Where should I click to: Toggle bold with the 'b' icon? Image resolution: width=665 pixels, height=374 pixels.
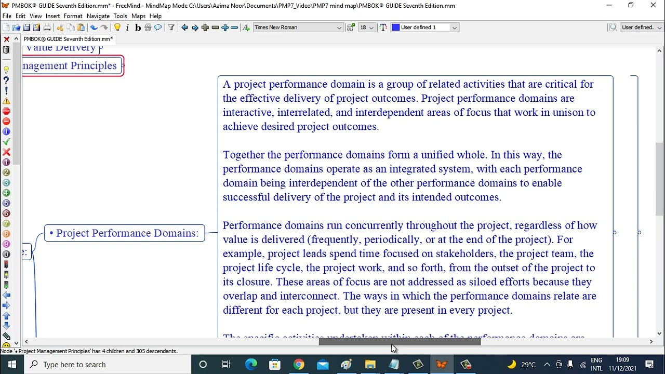[x=138, y=28]
